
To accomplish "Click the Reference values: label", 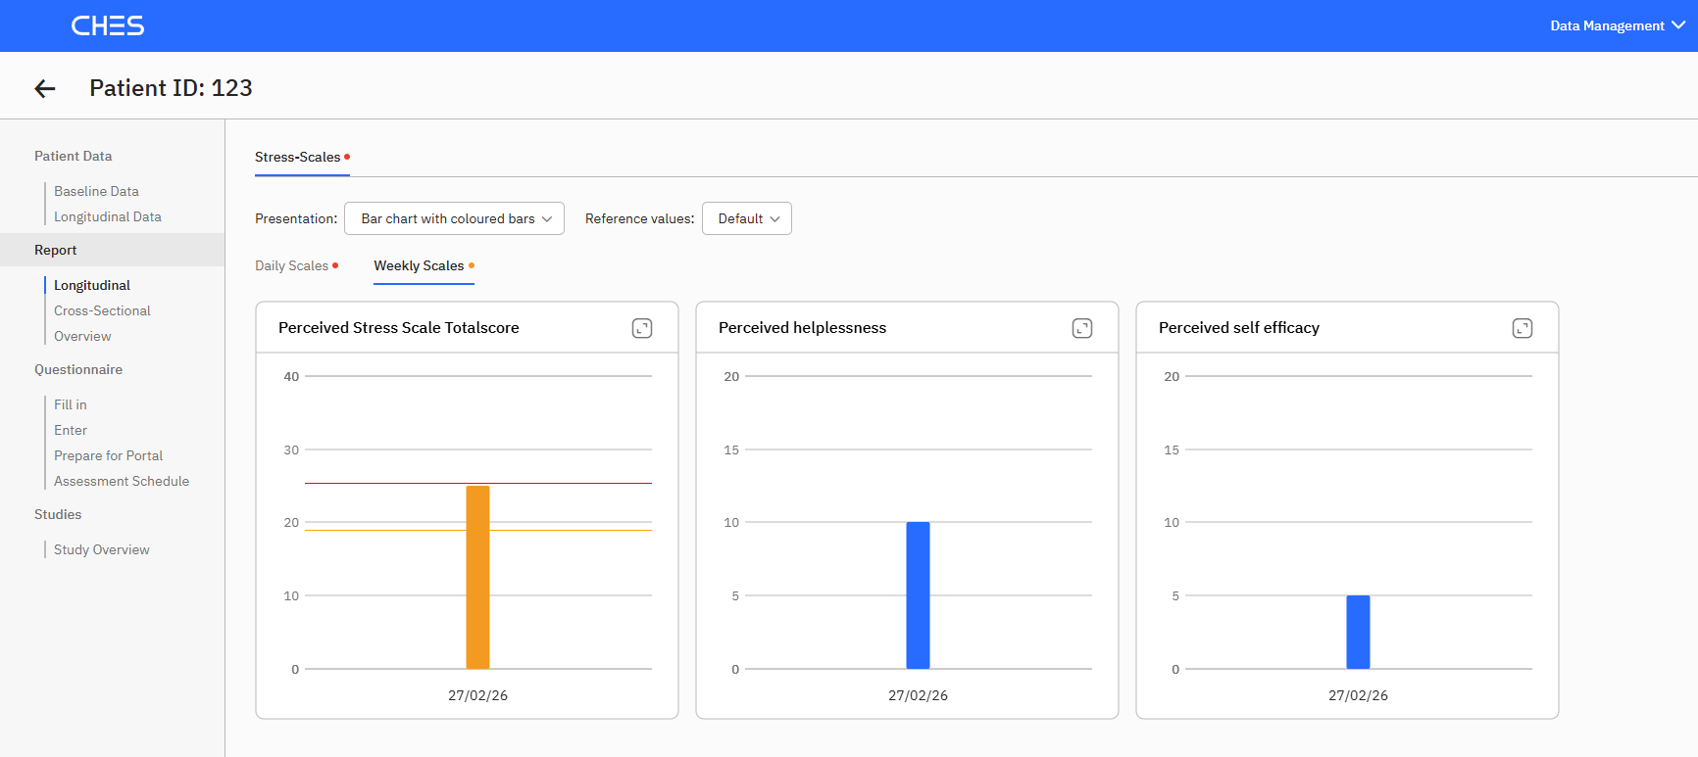I will [x=639, y=218].
